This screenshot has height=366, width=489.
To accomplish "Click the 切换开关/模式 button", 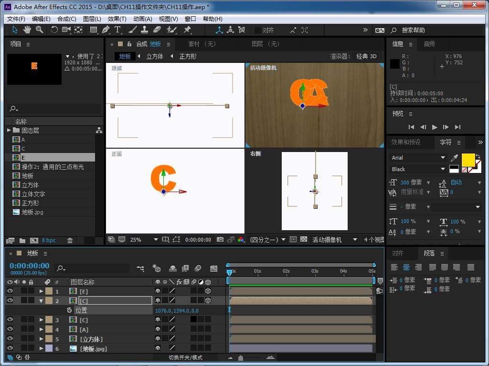I will pos(185,357).
